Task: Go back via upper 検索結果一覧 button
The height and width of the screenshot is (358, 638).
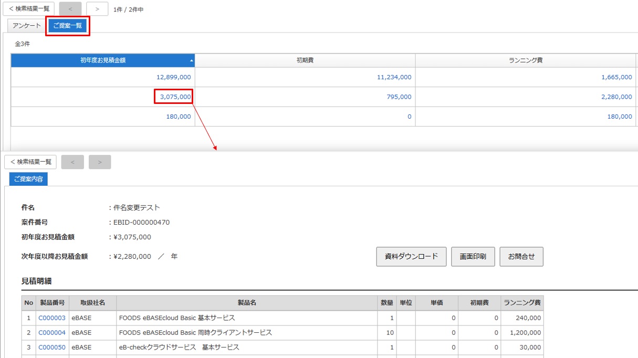Action: [29, 9]
